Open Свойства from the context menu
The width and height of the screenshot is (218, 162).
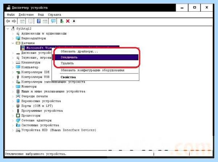[x=96, y=77]
